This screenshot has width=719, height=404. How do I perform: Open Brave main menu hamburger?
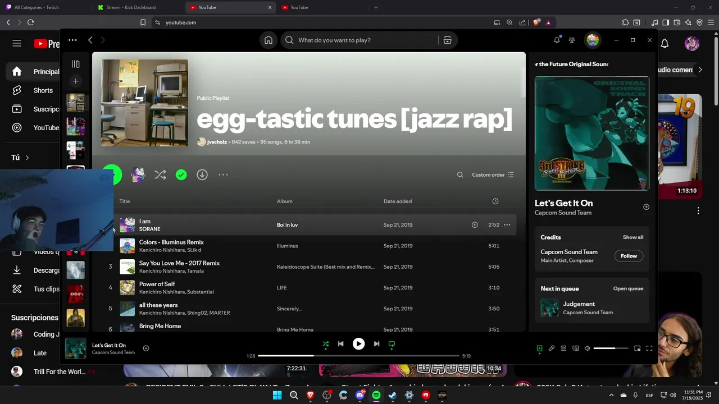point(711,22)
